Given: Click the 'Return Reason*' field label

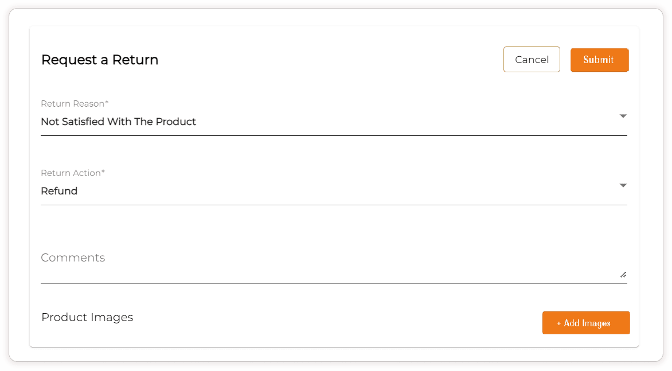Looking at the screenshot, I should 75,104.
